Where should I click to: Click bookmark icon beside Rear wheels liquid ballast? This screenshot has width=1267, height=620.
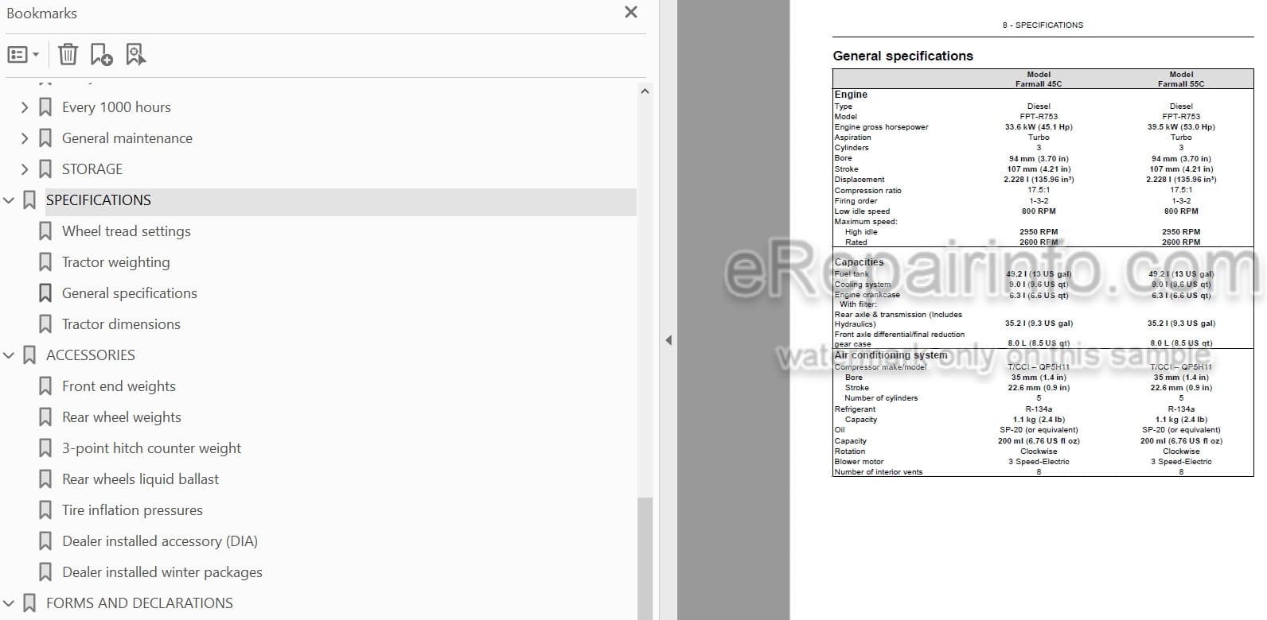click(45, 479)
